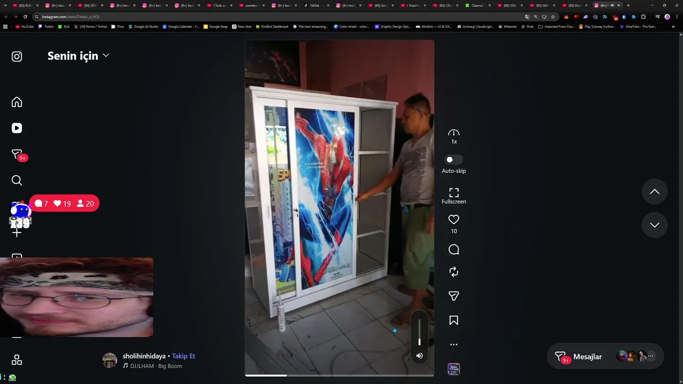Mute the active tab's speaker icon
683x384 pixels.
point(612,5)
